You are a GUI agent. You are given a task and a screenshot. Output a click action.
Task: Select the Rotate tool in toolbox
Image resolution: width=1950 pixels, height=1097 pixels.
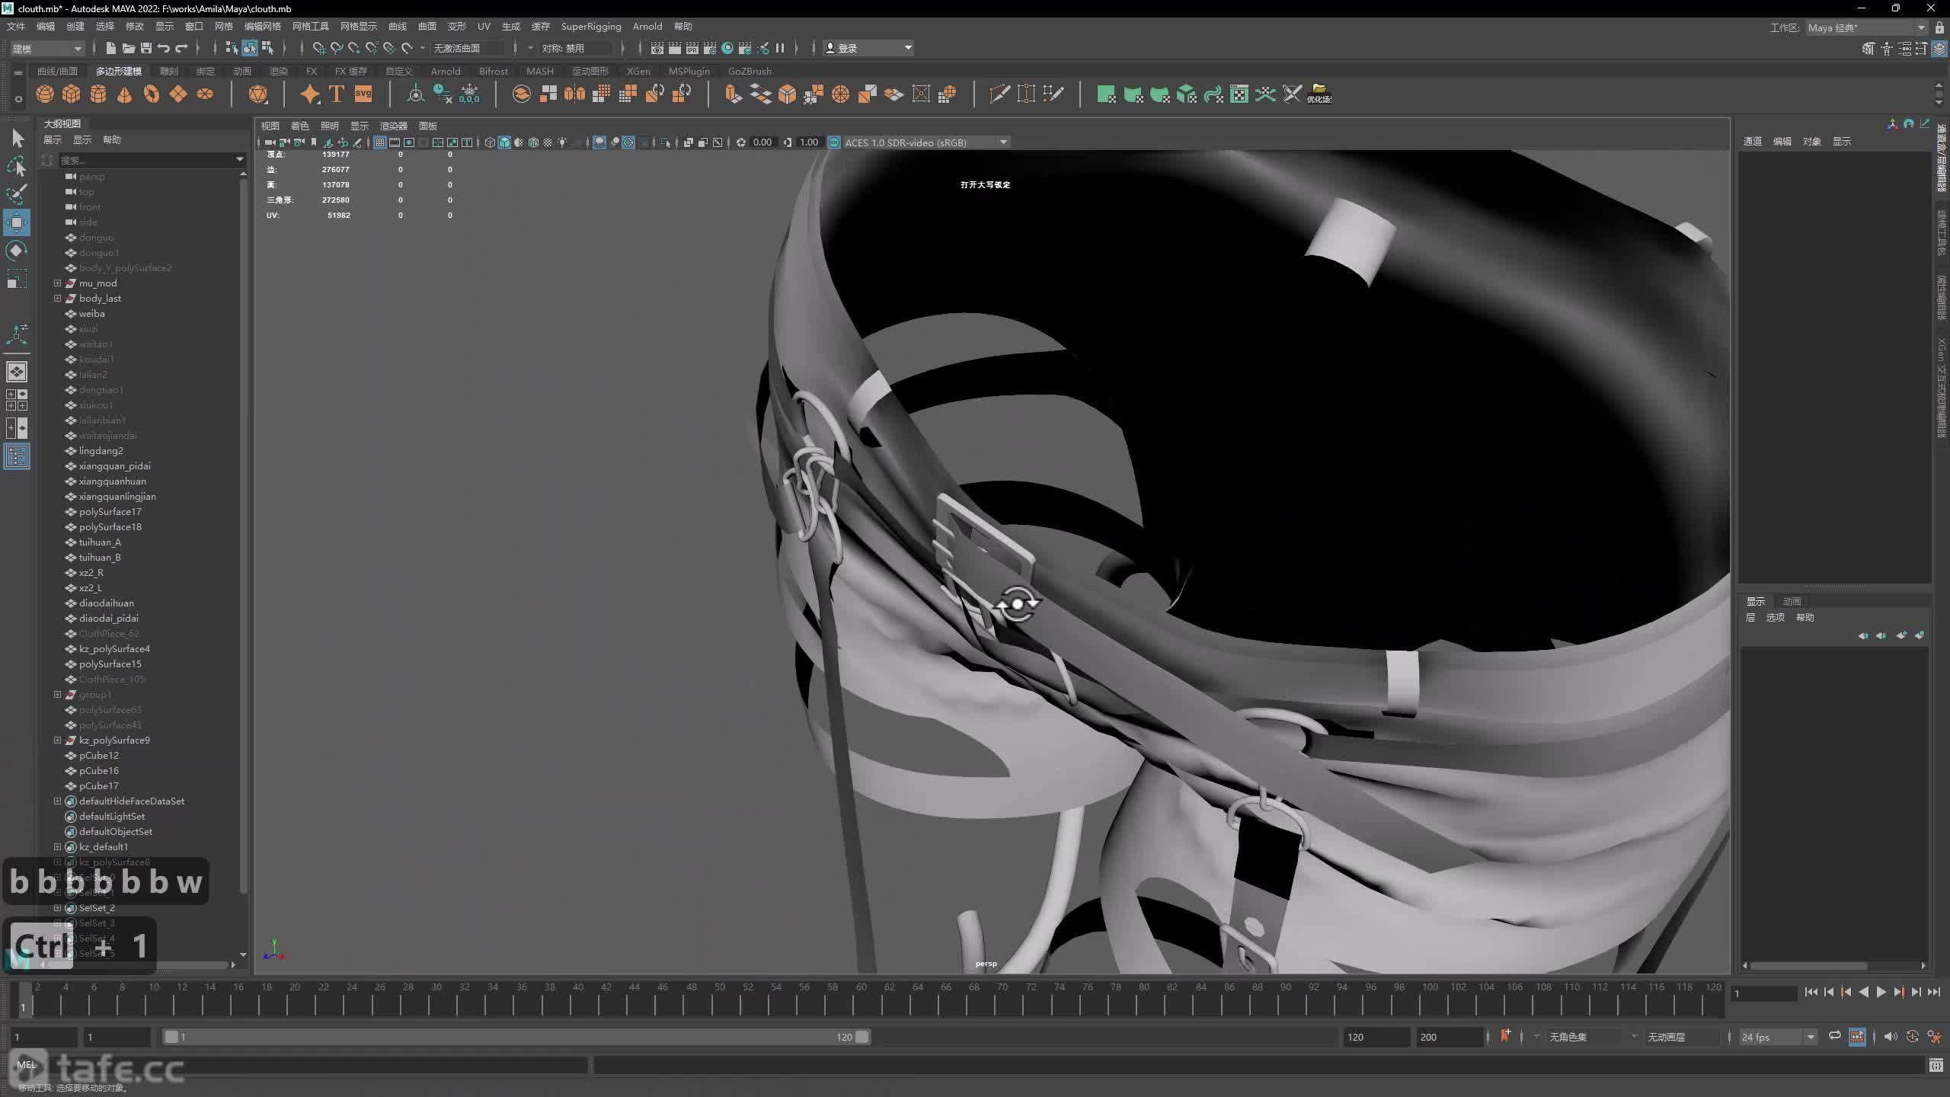point(17,251)
